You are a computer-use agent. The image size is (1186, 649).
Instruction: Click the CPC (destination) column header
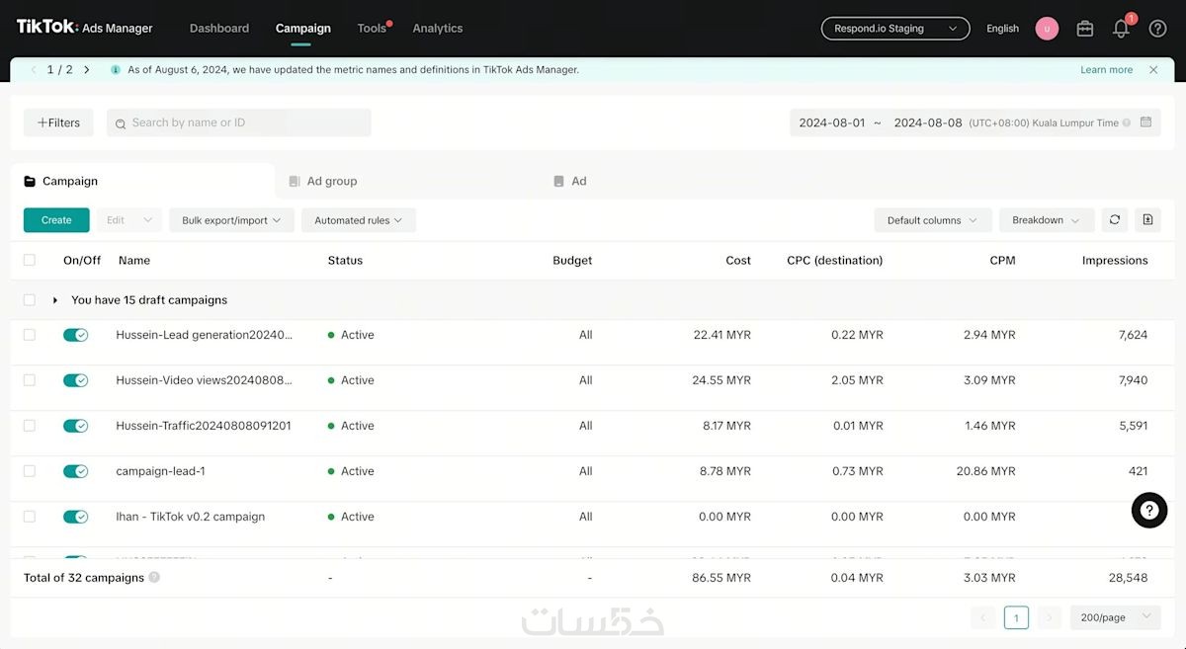(x=835, y=261)
